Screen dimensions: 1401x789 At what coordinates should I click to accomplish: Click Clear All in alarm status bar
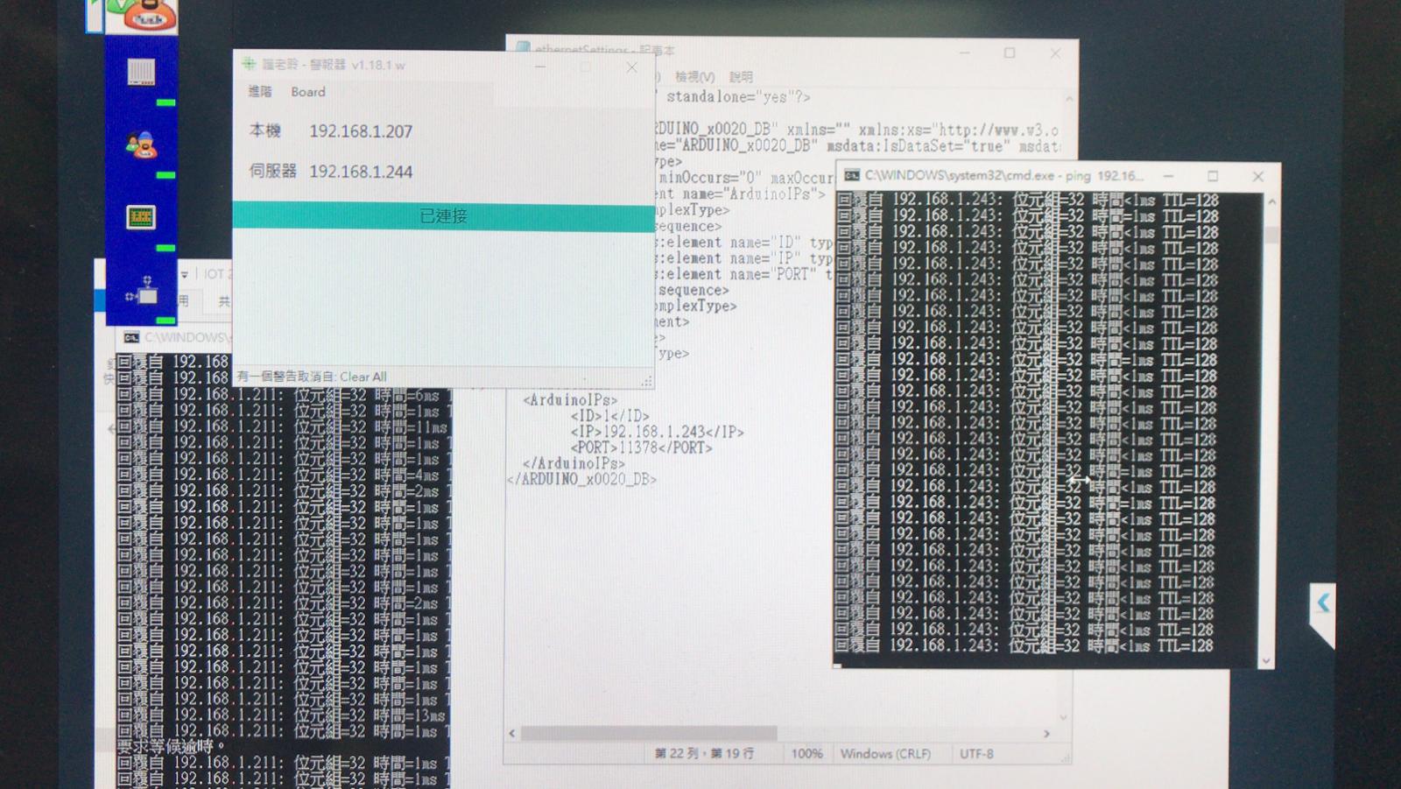click(x=363, y=377)
